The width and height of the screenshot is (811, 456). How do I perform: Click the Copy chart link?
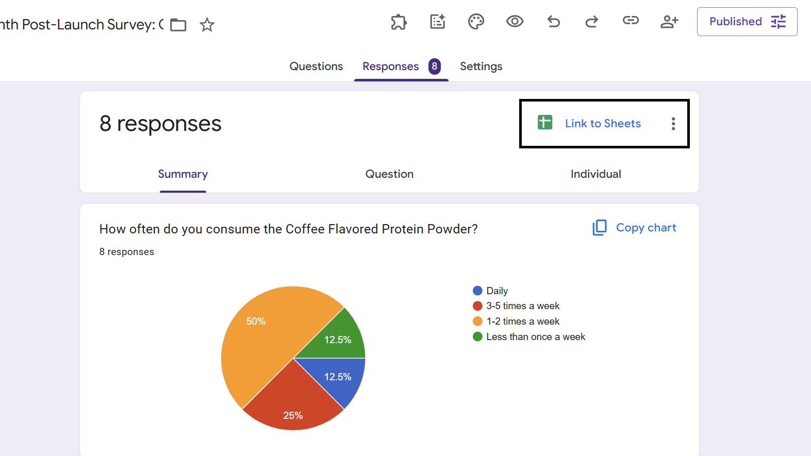point(646,228)
